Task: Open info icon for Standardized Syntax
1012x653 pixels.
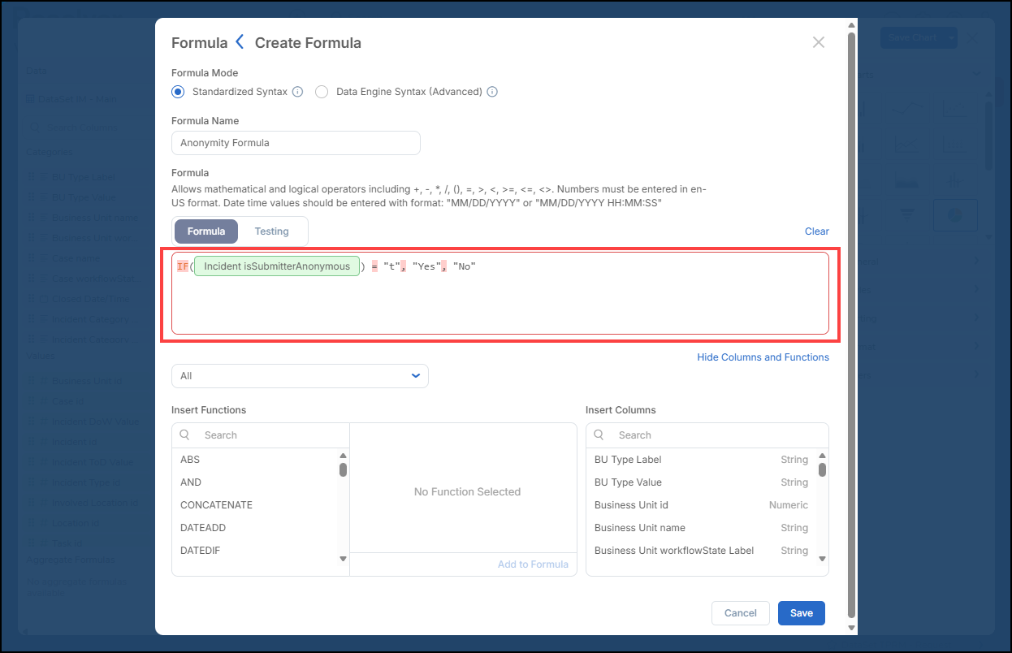Action: pos(297,92)
